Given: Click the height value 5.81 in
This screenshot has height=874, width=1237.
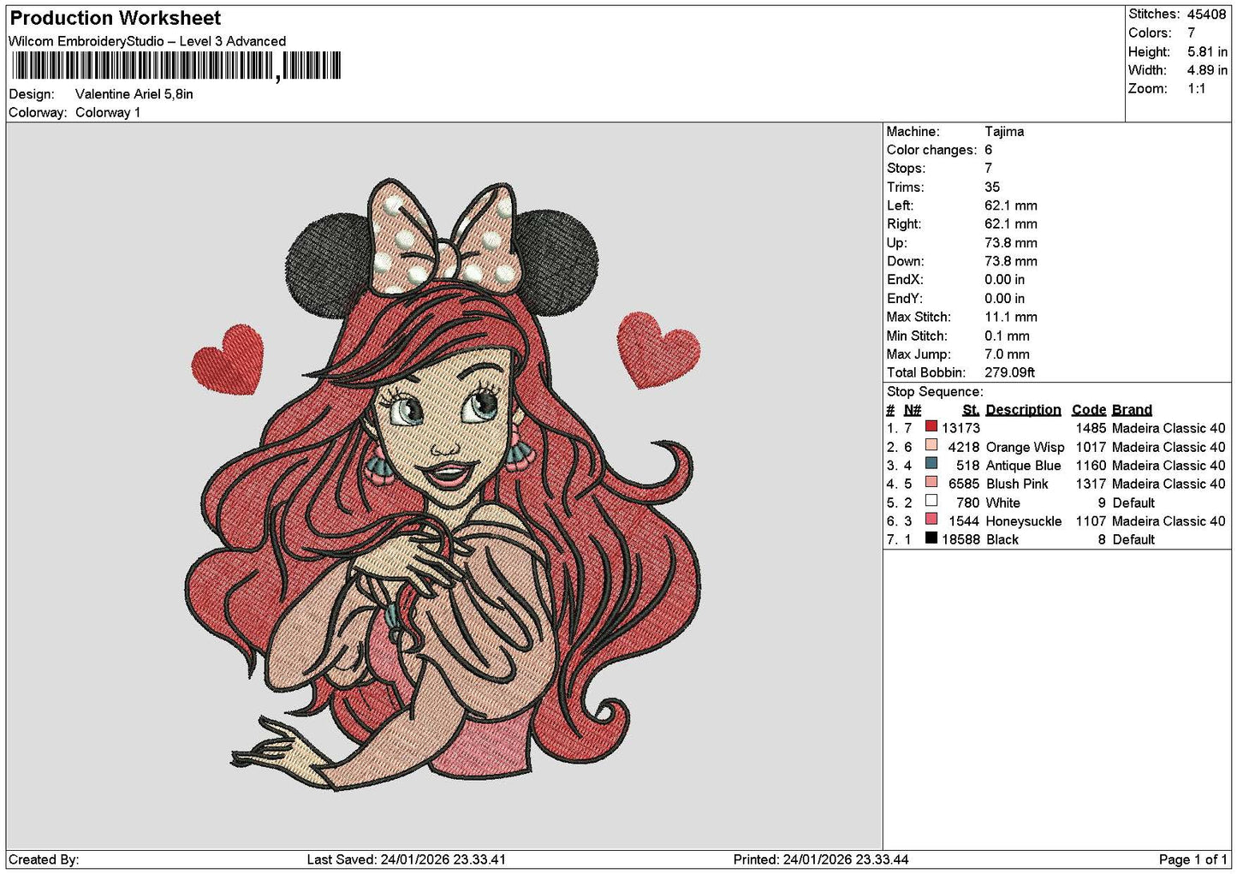Looking at the screenshot, I should pyautogui.click(x=1207, y=51).
